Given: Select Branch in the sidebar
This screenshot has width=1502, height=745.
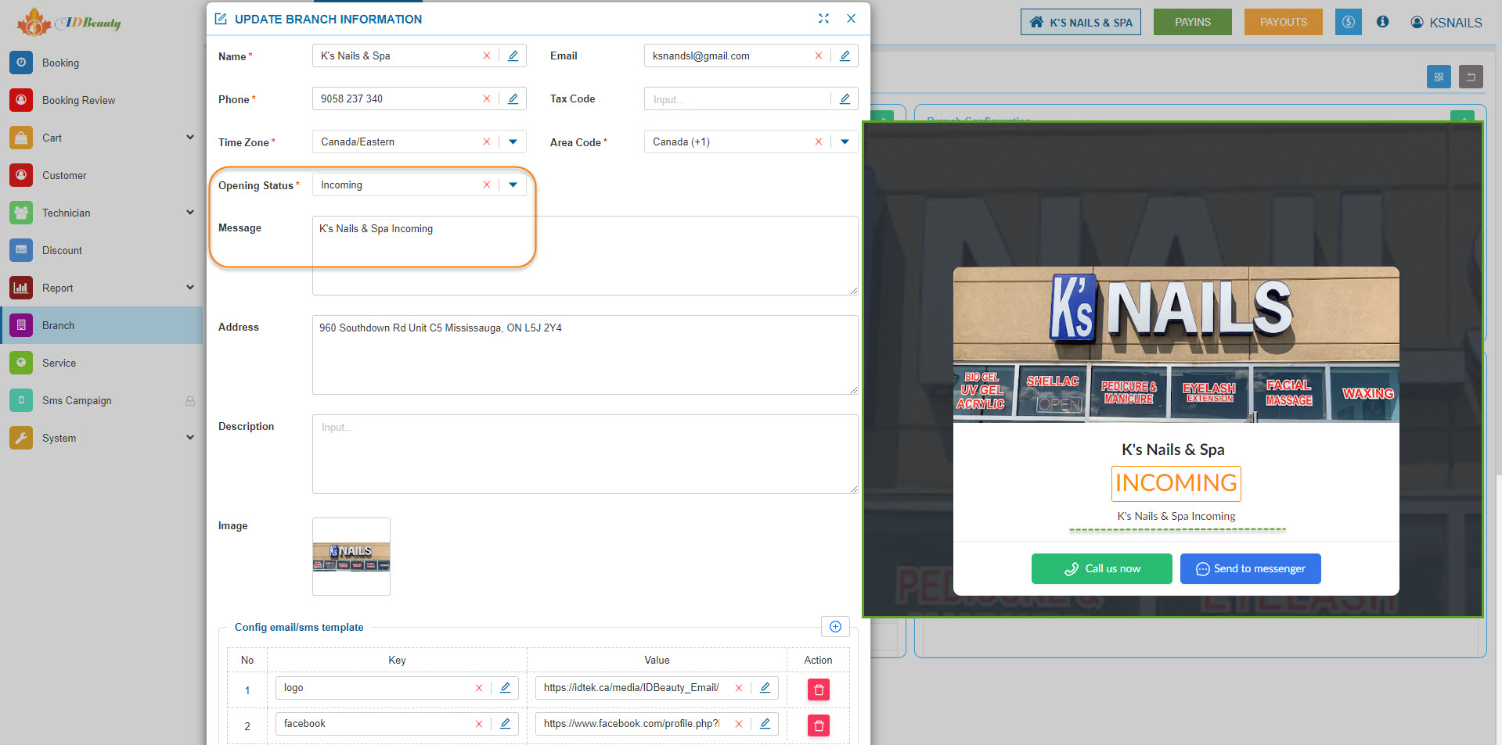Looking at the screenshot, I should tap(102, 325).
